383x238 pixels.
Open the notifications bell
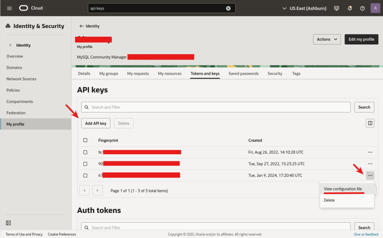pyautogui.click(x=350, y=8)
